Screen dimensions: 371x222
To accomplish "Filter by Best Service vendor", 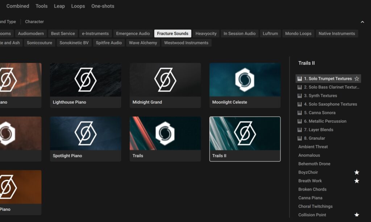I will point(63,34).
